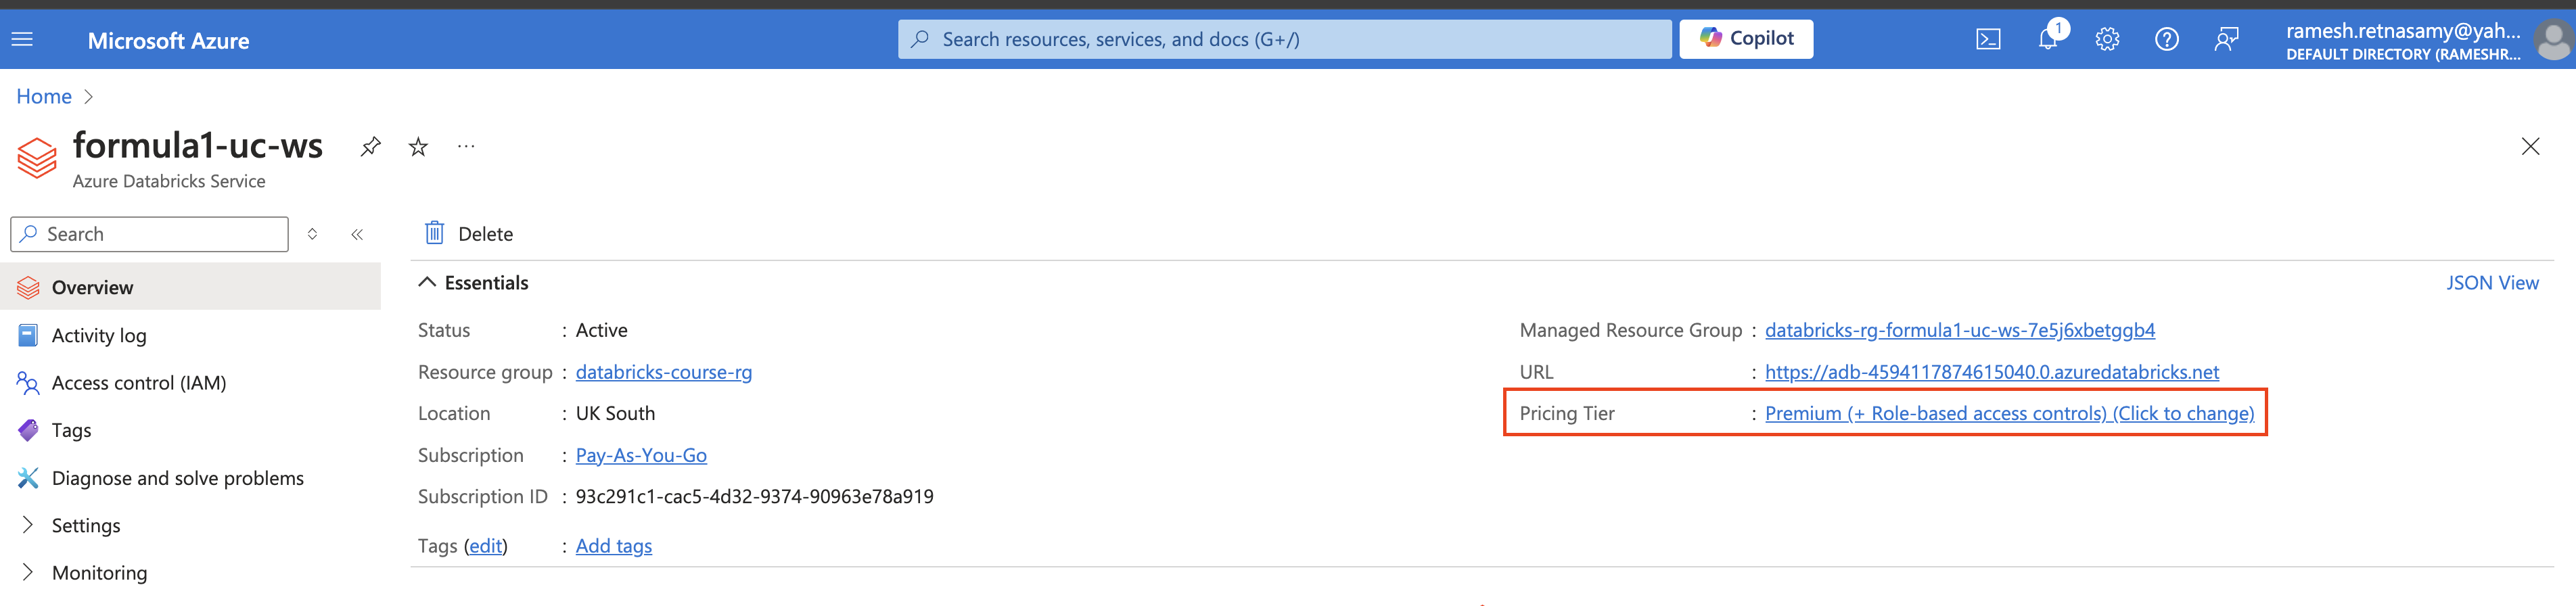Expand the Settings sidebar group

pos(28,525)
